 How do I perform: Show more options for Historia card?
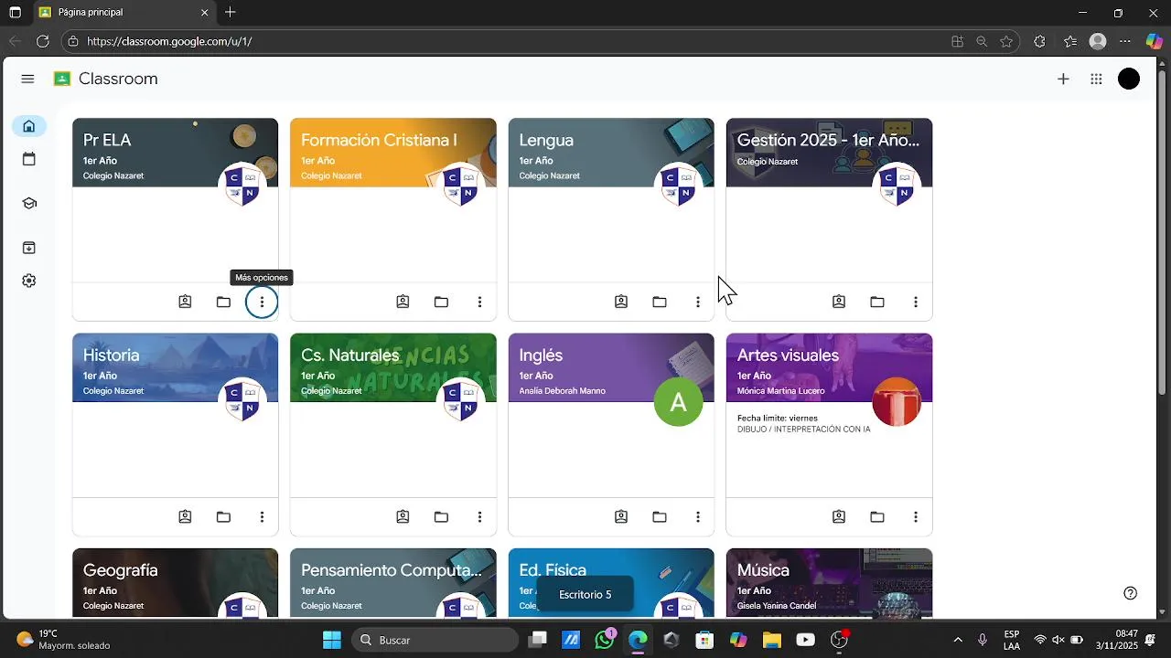[262, 516]
